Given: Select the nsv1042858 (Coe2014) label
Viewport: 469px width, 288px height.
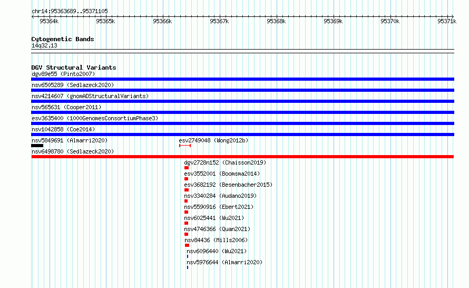Looking at the screenshot, I should [63, 129].
